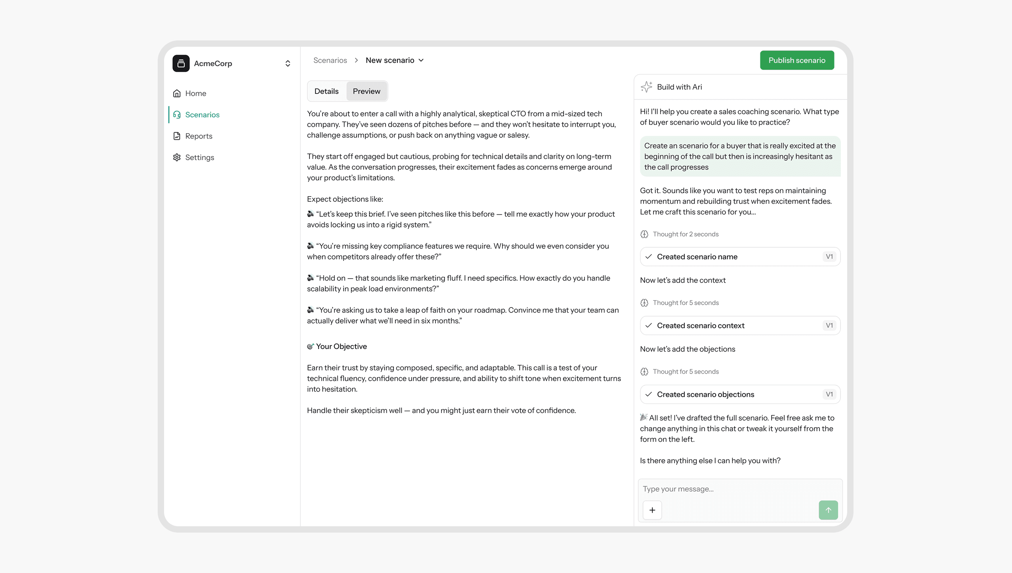
Task: Open the New scenario dropdown chevron
Action: coord(421,60)
